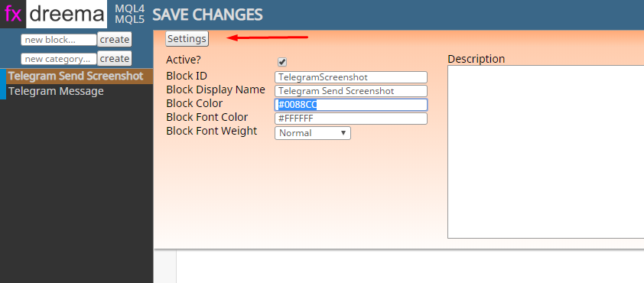Click the Description label

[476, 59]
